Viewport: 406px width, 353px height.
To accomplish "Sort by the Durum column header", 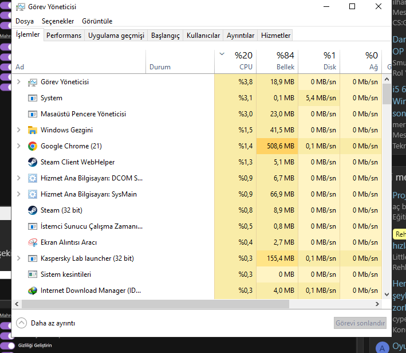I will click(180, 62).
